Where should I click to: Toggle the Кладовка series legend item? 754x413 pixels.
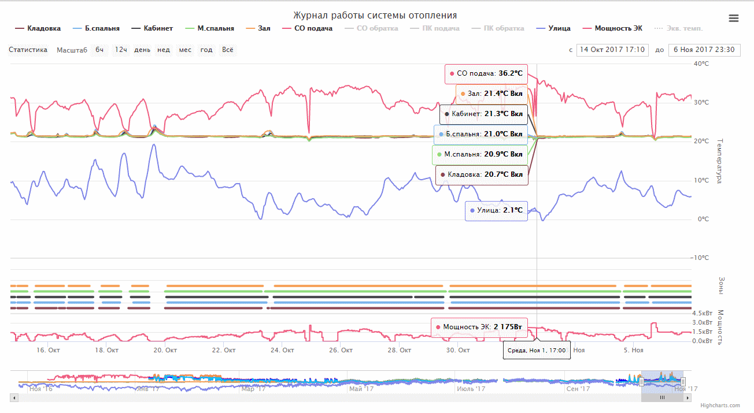pos(38,28)
